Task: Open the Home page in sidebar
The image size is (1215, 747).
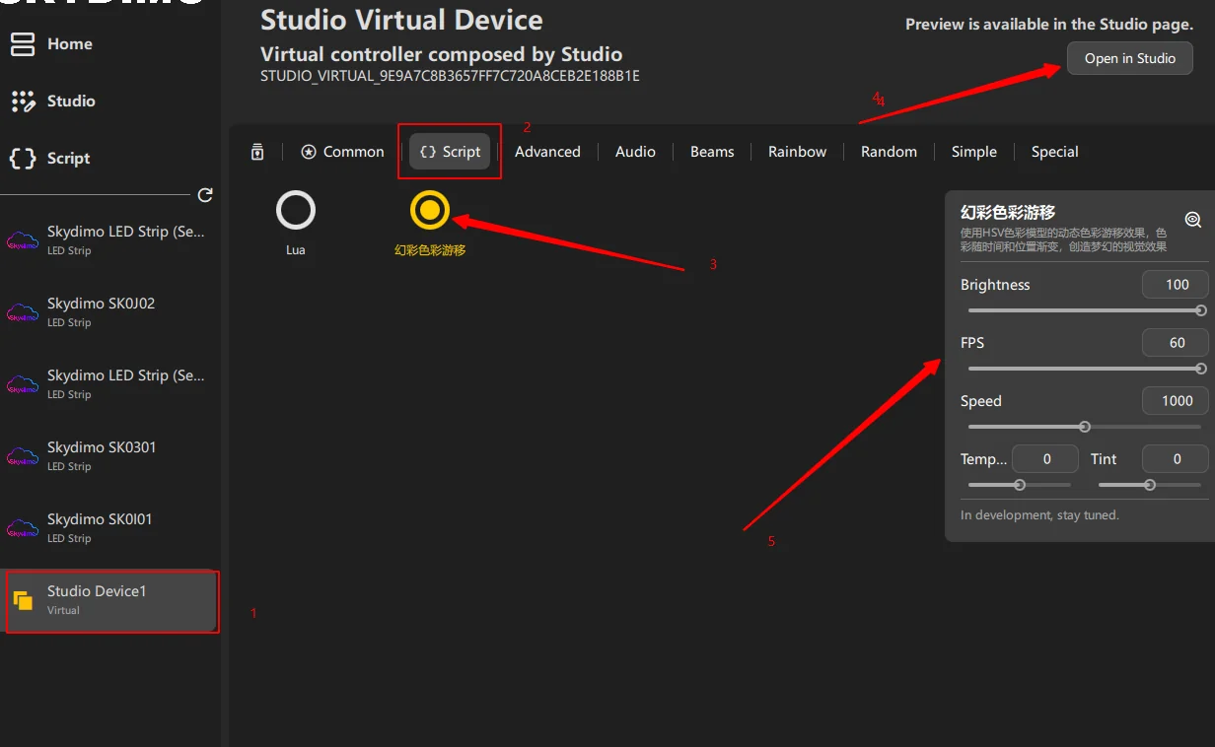Action: pos(69,44)
